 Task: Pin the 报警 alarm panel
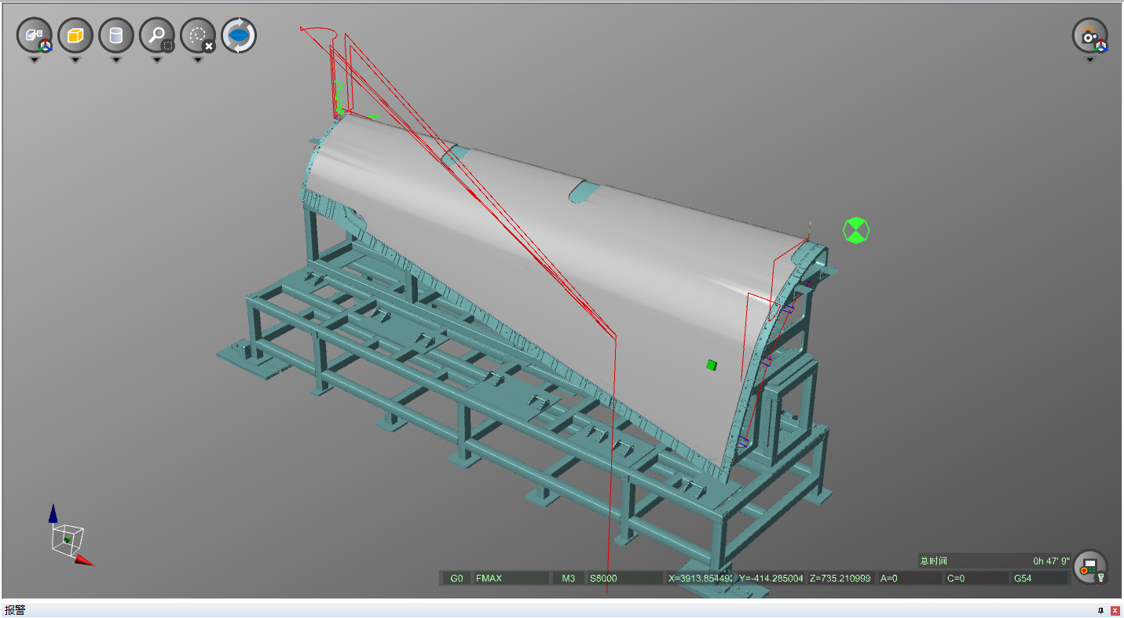click(x=1100, y=610)
